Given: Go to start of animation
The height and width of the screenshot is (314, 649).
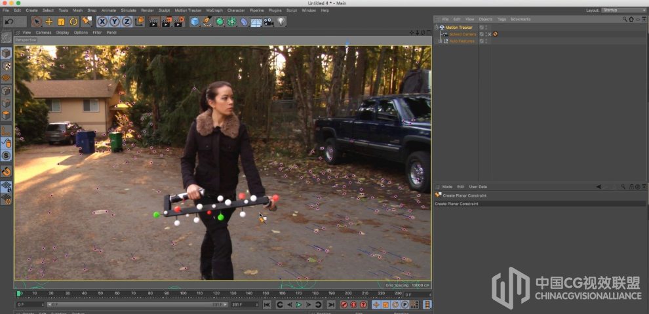Looking at the screenshot, I should [x=267, y=305].
